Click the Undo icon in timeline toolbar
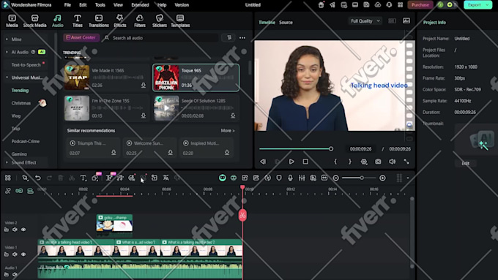498x280 pixels. pyautogui.click(x=38, y=178)
